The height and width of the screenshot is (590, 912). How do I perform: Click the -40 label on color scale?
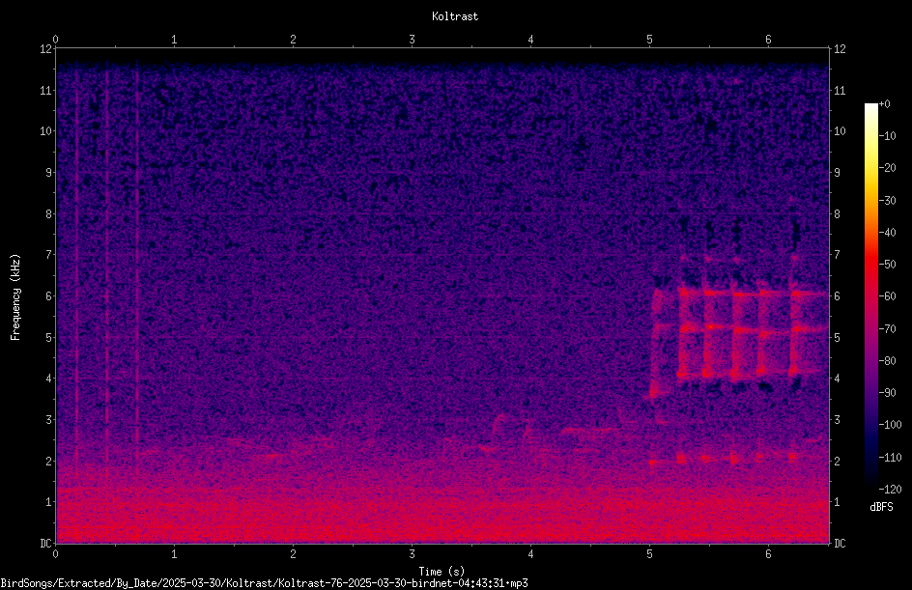pyautogui.click(x=888, y=233)
